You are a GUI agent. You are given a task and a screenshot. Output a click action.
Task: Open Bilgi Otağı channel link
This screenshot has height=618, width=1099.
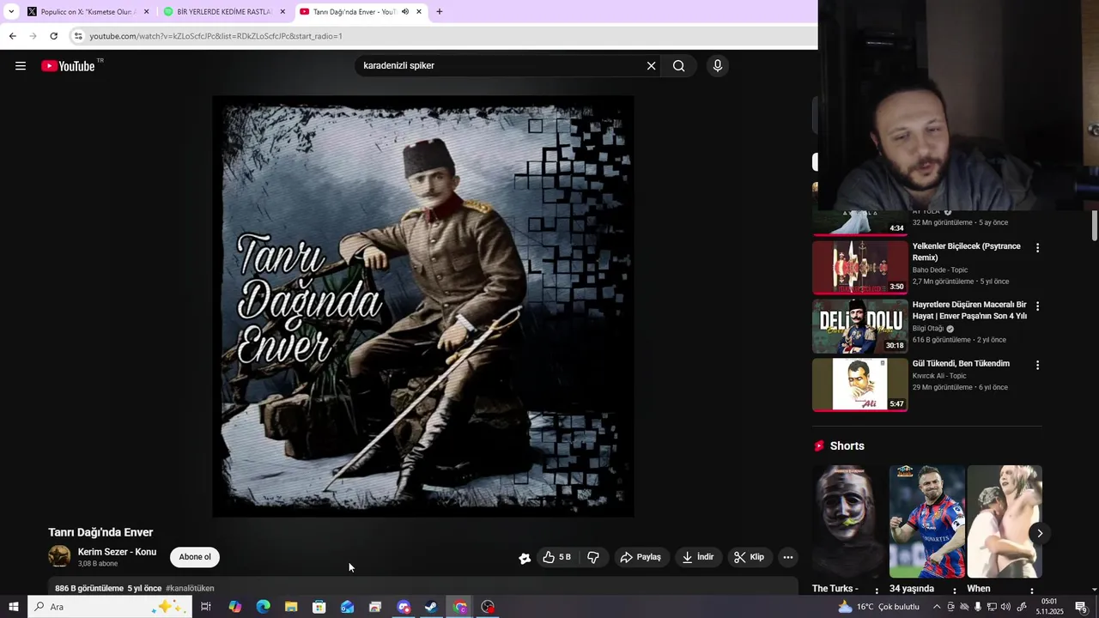[928, 329]
